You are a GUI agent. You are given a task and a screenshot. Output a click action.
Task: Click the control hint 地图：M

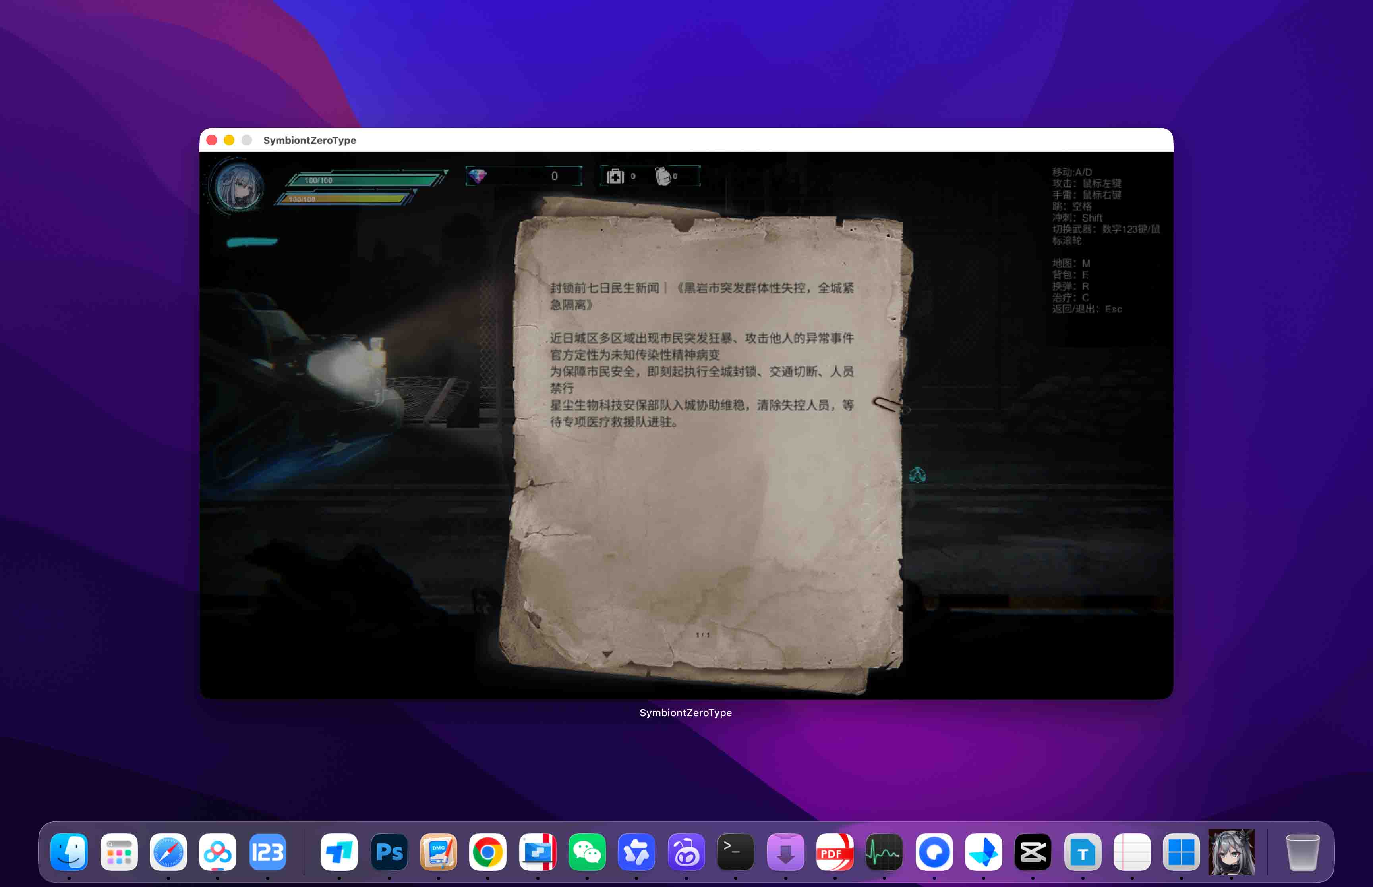(1071, 263)
